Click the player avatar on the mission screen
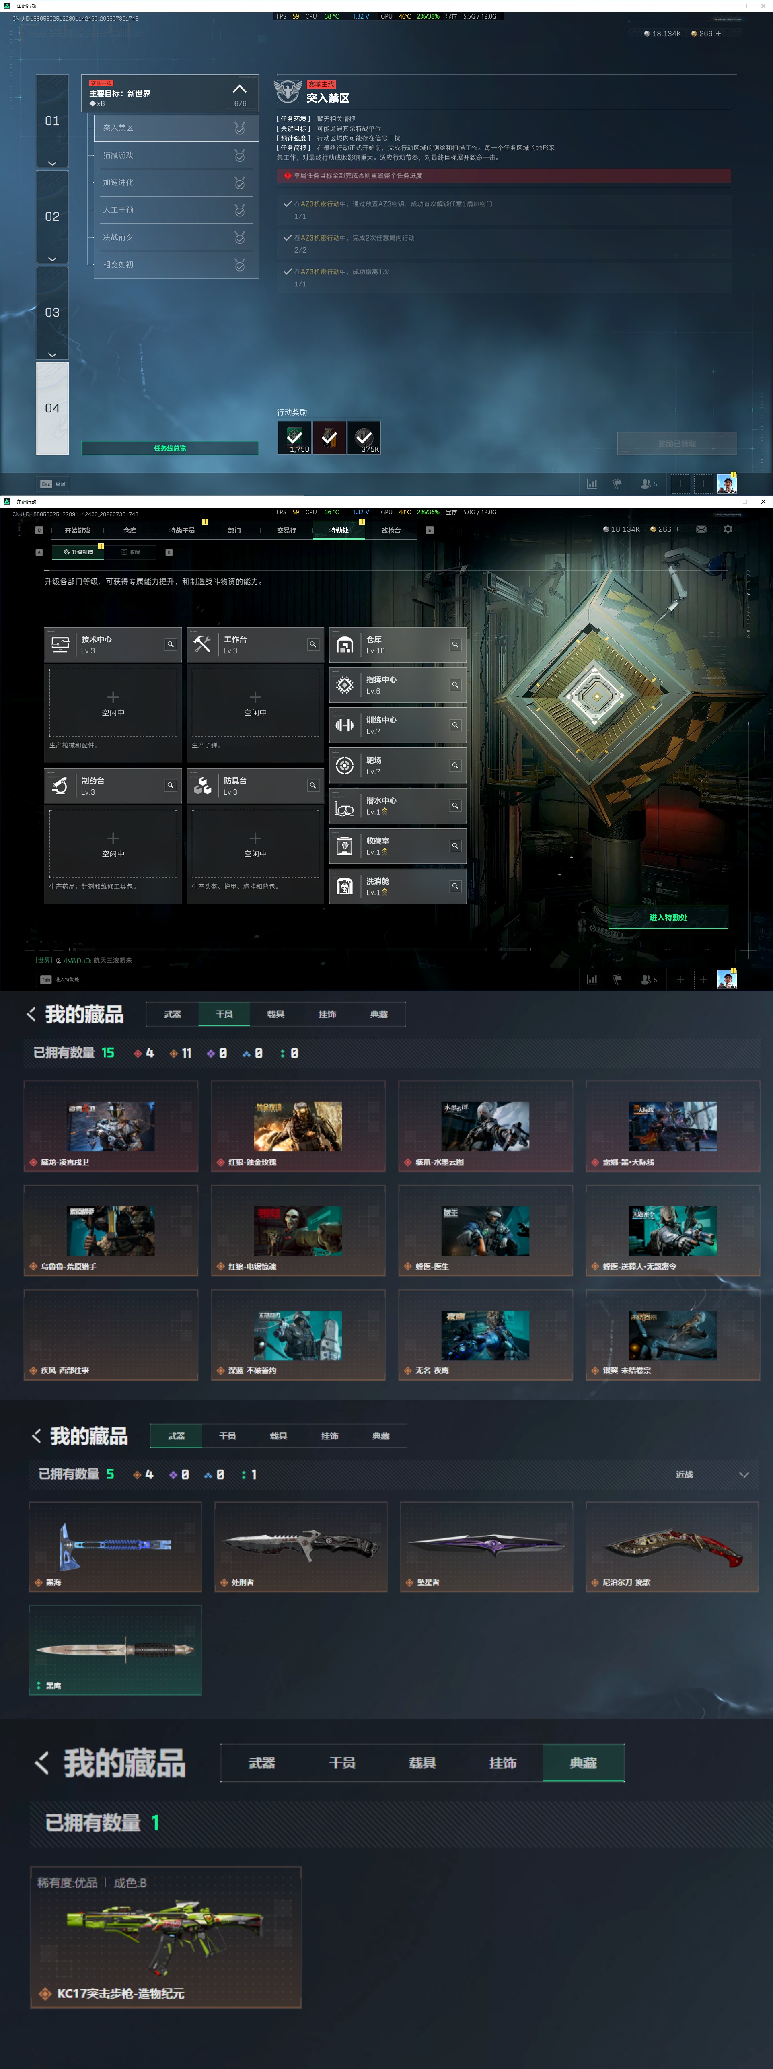 click(x=726, y=484)
